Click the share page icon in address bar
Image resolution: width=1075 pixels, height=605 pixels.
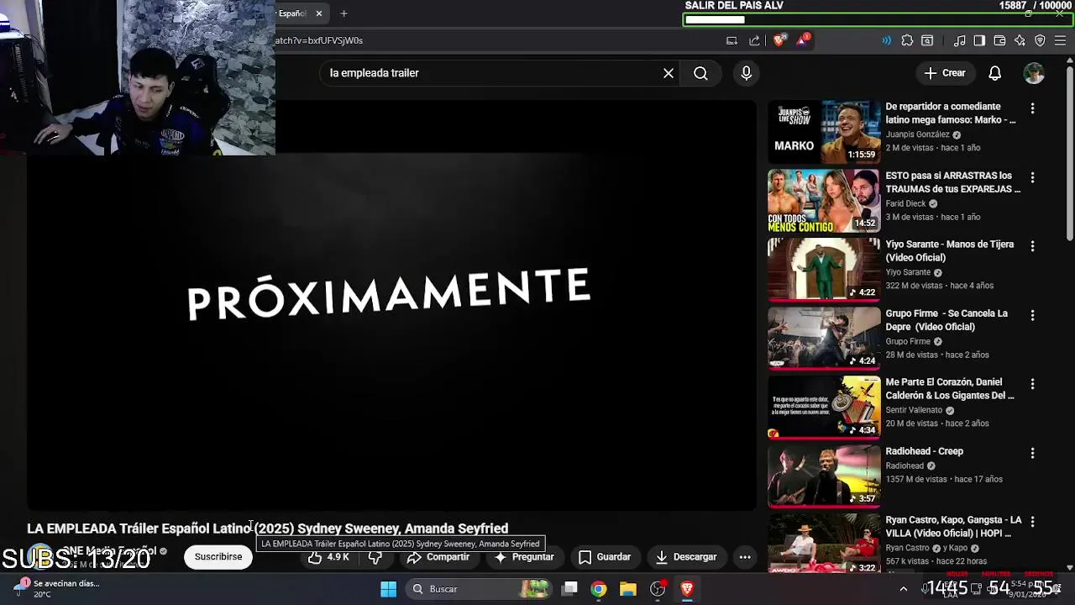click(x=754, y=40)
